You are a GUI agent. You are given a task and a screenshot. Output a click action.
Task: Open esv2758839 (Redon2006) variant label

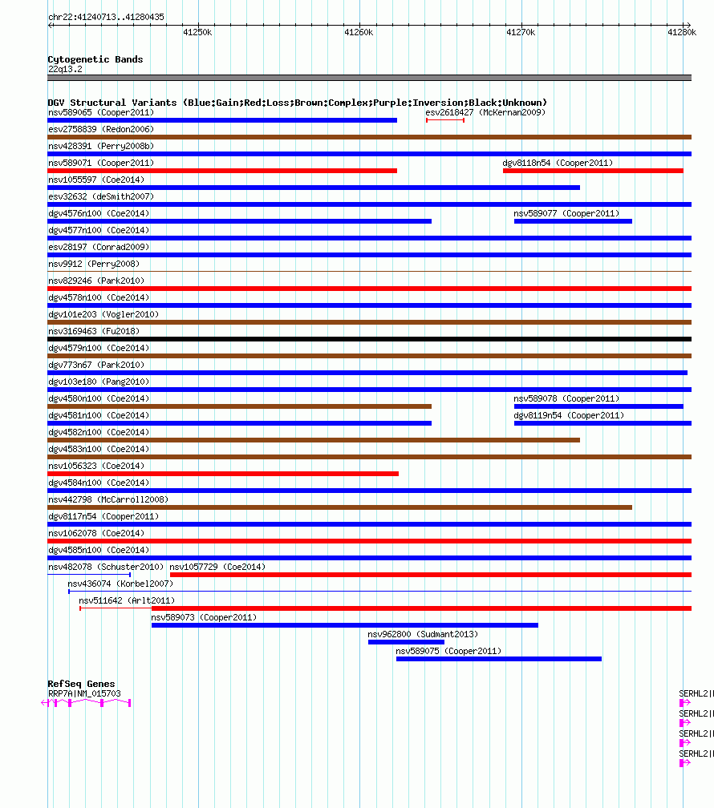point(101,129)
